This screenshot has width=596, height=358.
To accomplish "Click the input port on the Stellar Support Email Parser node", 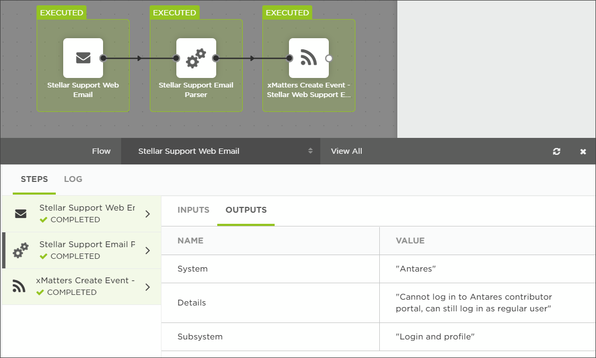I will [176, 58].
